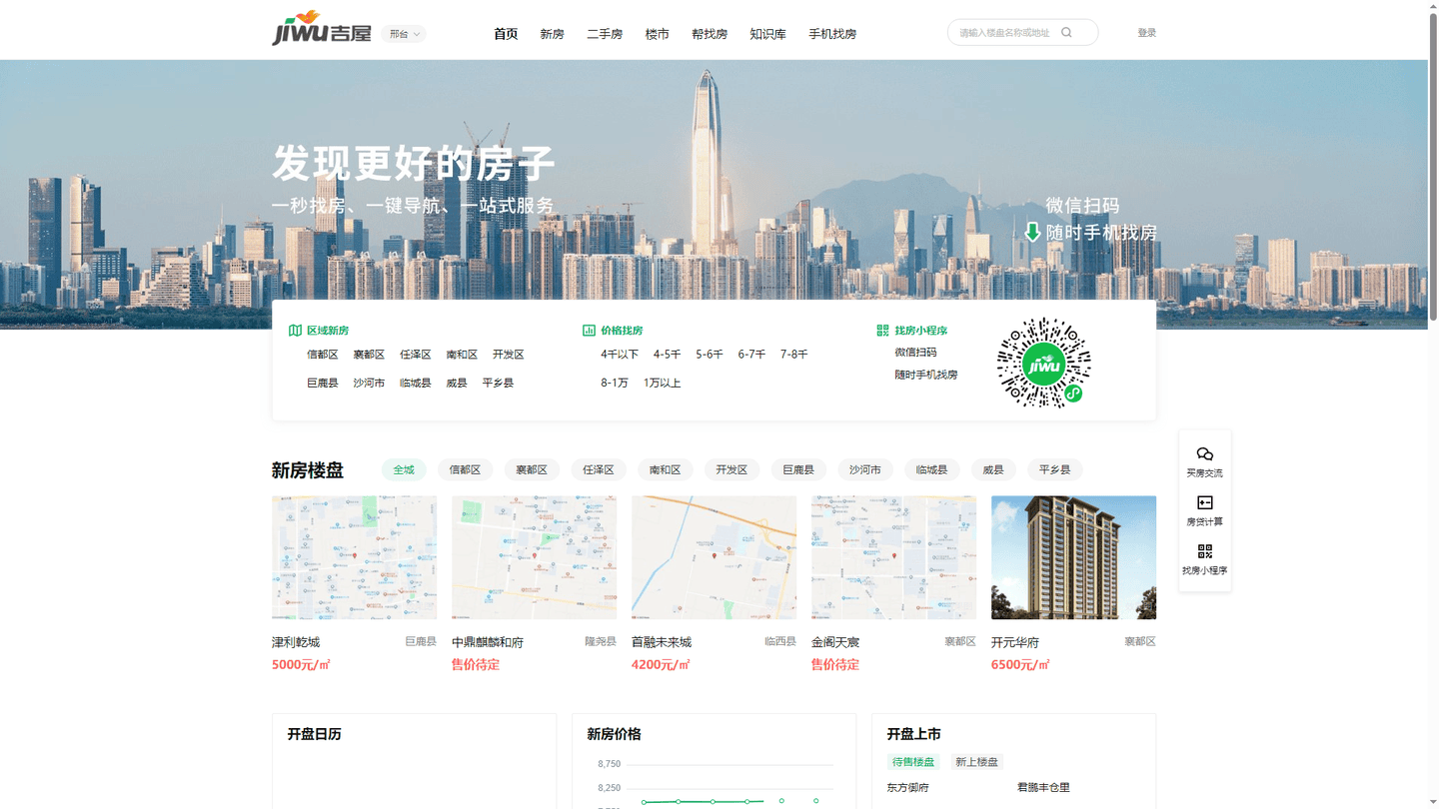
Task: Open 新房 navigation item
Action: 552,34
